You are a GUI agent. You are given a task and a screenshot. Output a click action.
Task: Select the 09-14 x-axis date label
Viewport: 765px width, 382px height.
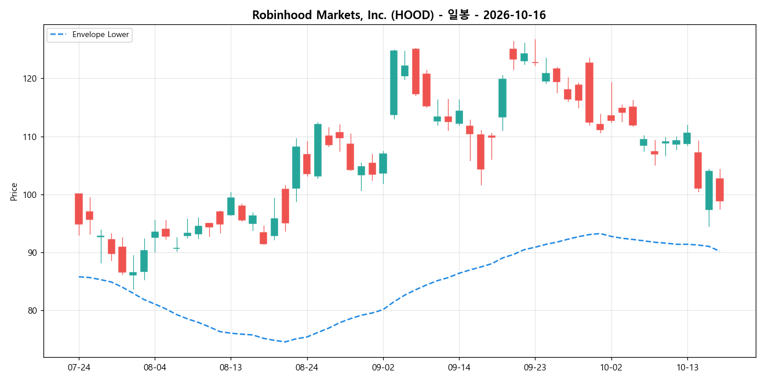pos(459,367)
